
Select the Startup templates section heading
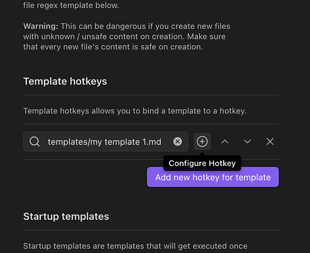tap(66, 217)
